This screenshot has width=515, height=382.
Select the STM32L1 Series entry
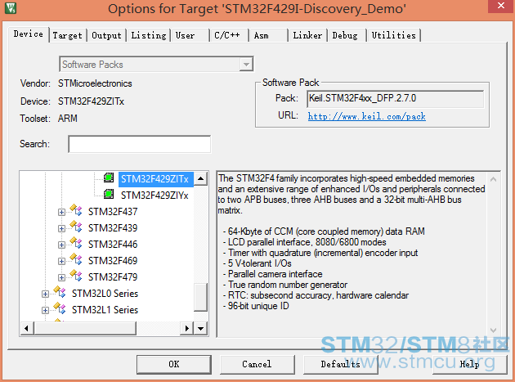105,310
